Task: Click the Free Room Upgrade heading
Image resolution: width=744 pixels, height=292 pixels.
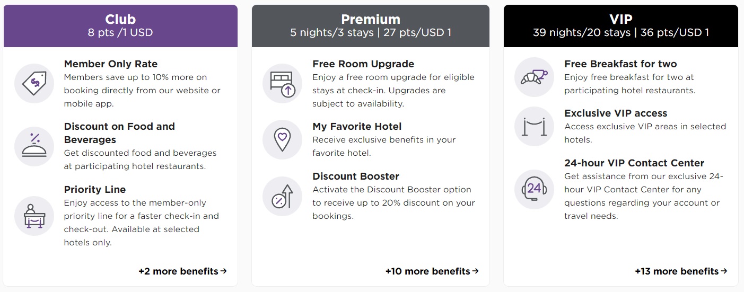Action: pyautogui.click(x=363, y=64)
